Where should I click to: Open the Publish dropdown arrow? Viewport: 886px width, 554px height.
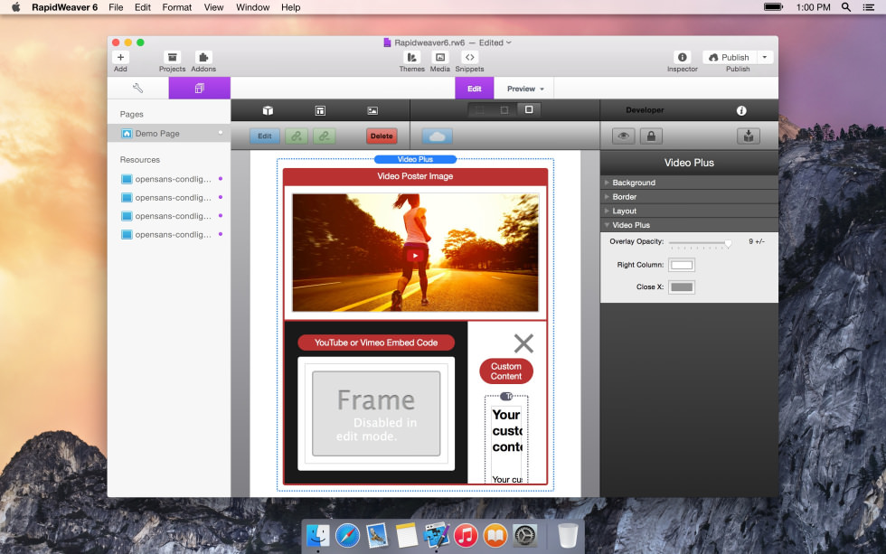[765, 57]
